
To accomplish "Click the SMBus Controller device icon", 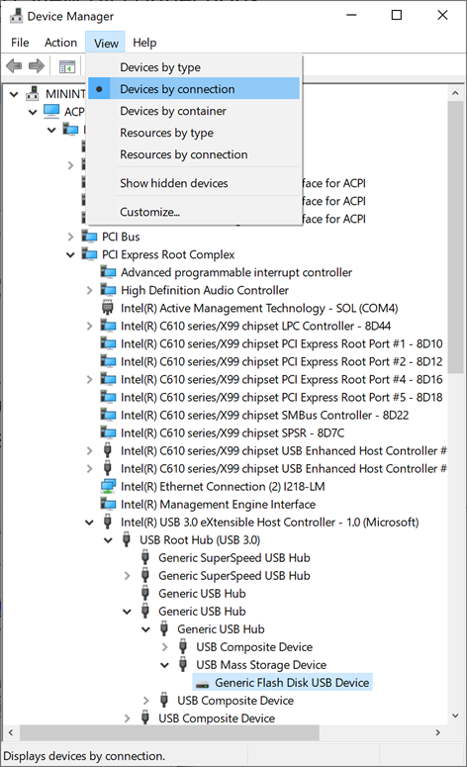I will [108, 415].
